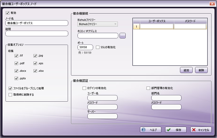Click the パスワード field under 部門名
The height and width of the screenshot is (138, 217).
point(166,107)
